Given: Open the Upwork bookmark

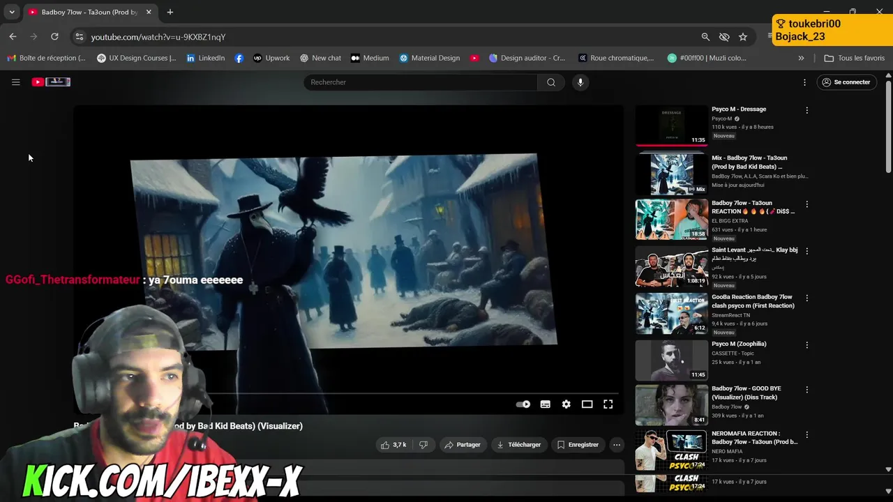Looking at the screenshot, I should (271, 58).
